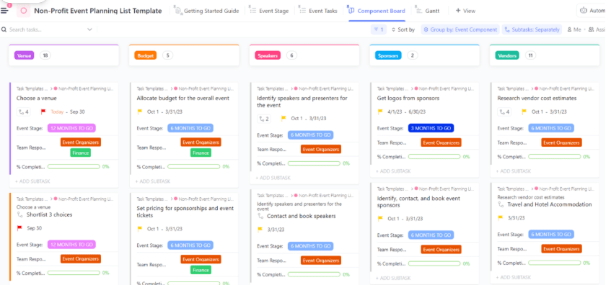Click yellow flag on Contact and book speakers

(x=260, y=230)
